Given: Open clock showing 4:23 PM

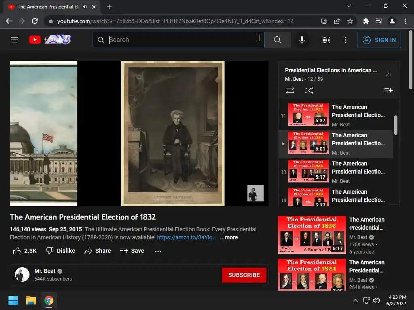Looking at the screenshot, I should click(396, 300).
